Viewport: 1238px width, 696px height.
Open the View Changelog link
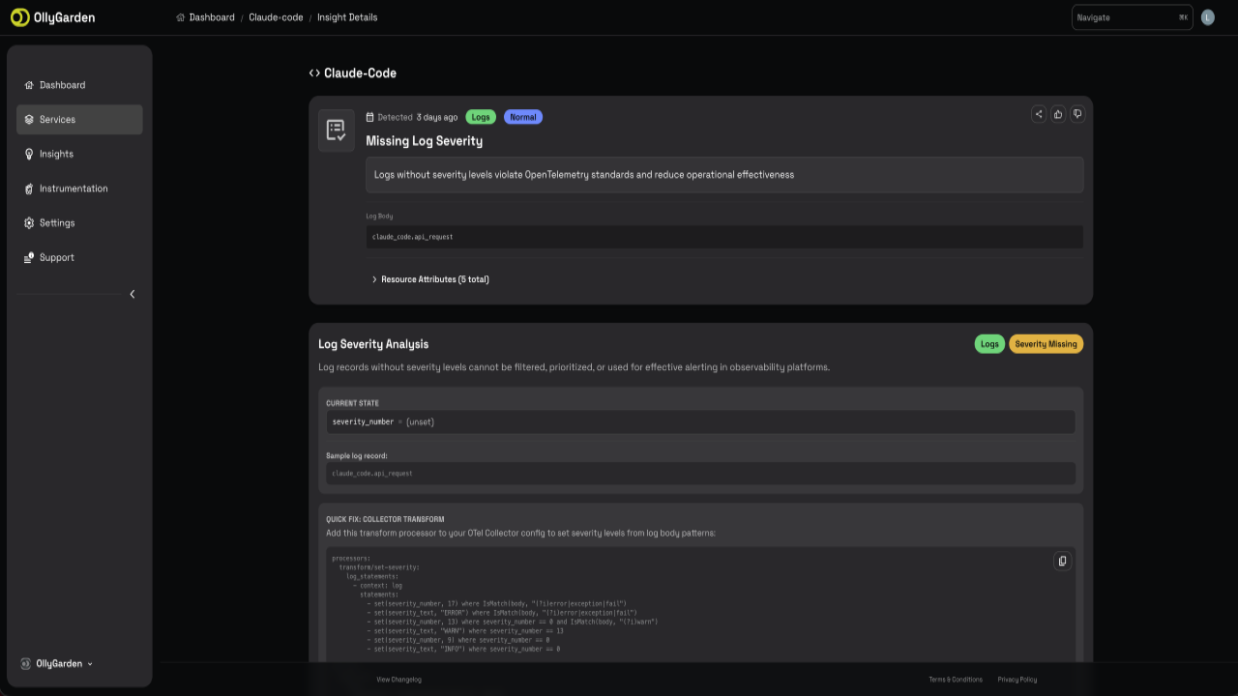pos(398,680)
